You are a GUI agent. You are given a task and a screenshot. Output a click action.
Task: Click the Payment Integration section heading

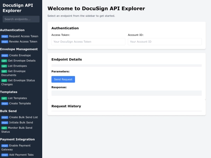pyautogui.click(x=17, y=139)
